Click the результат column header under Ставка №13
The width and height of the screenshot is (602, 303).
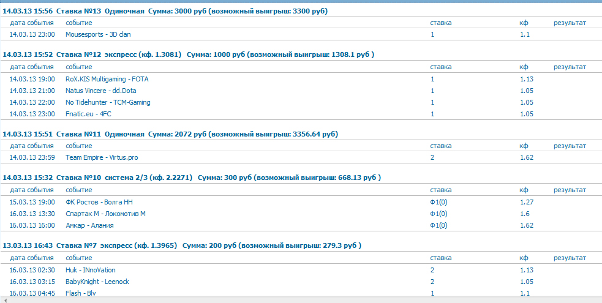pos(570,23)
